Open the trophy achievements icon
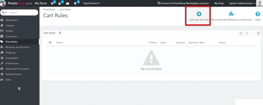The height and width of the screenshot is (105, 263). point(75,3)
